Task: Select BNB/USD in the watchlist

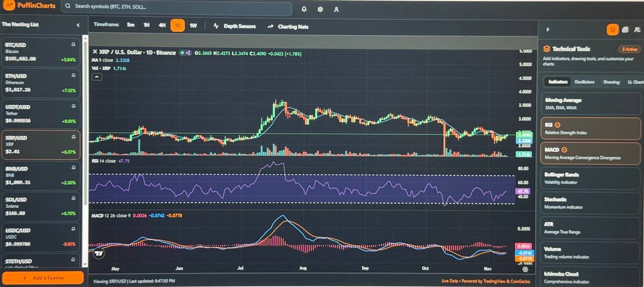Action: [x=41, y=175]
